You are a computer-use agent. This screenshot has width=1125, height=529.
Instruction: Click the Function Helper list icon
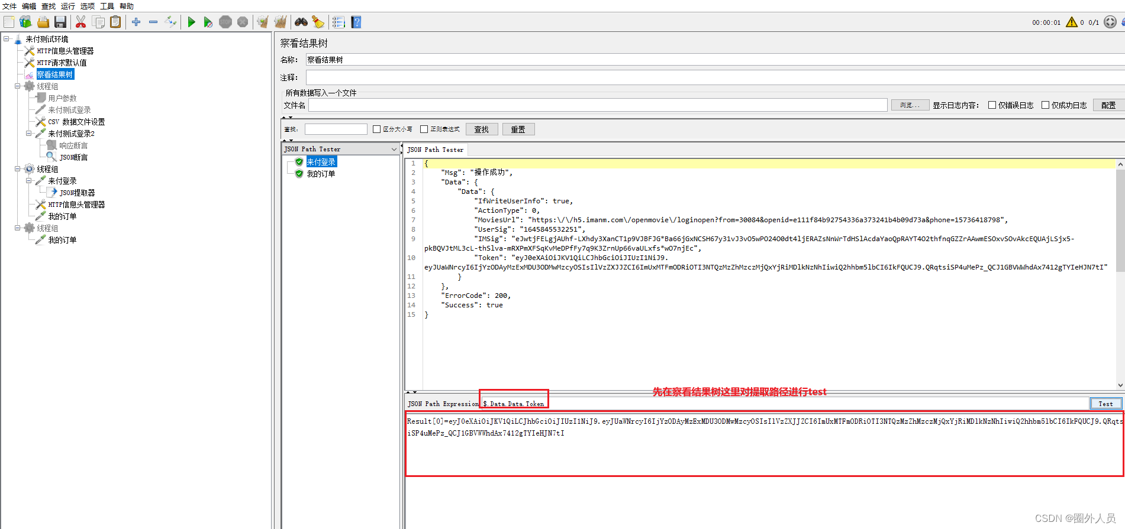click(x=339, y=22)
